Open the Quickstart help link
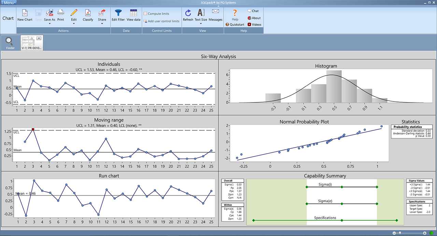 [235, 25]
